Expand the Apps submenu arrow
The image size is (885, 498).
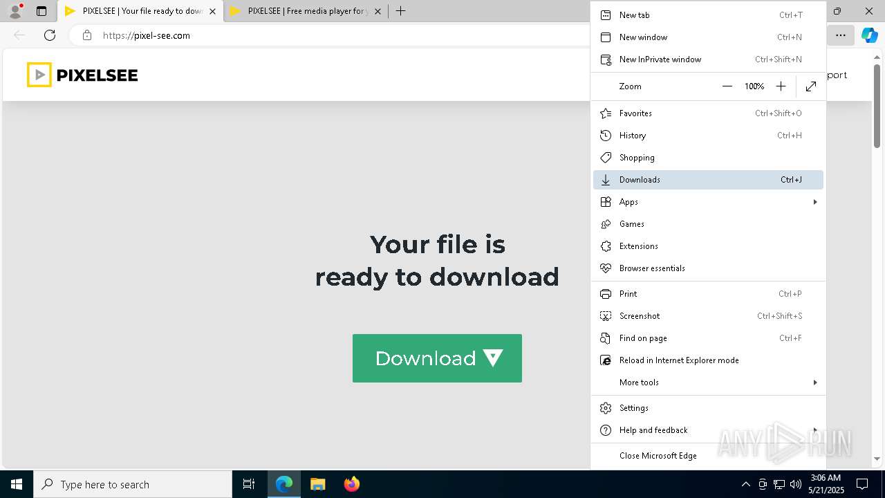[x=815, y=202]
